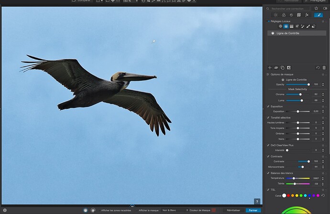Toggle the Réglages Locaux palette switch

(x=268, y=21)
